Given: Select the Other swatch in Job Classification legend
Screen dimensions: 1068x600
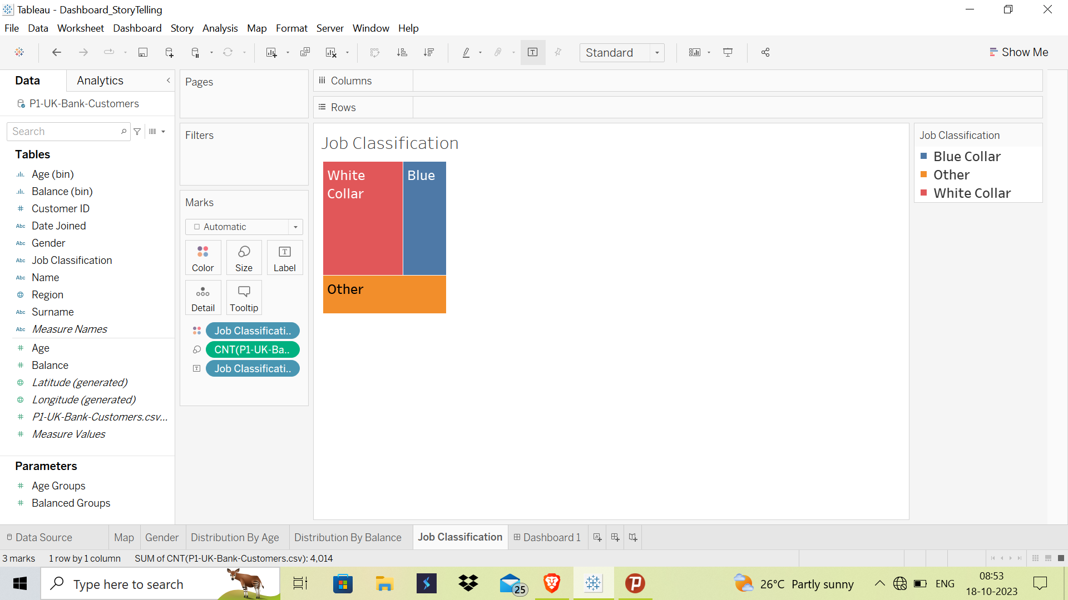Looking at the screenshot, I should (923, 174).
